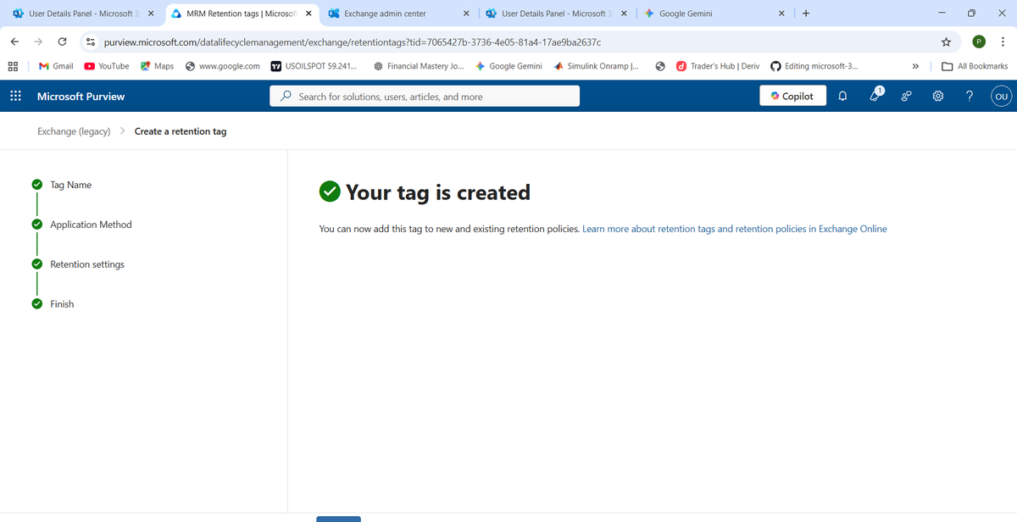1017x522 pixels.
Task: Open the Gmail bookmark
Action: (56, 66)
